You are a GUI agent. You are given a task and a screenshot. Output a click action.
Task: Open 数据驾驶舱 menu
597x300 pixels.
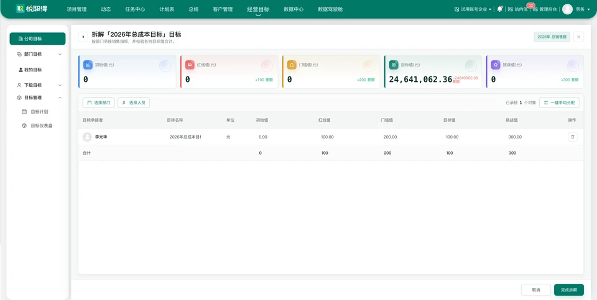click(x=330, y=9)
